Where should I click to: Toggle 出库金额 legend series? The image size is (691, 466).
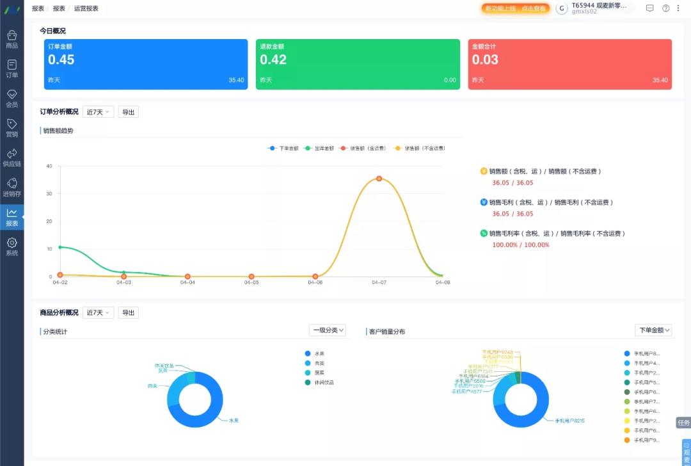click(319, 148)
